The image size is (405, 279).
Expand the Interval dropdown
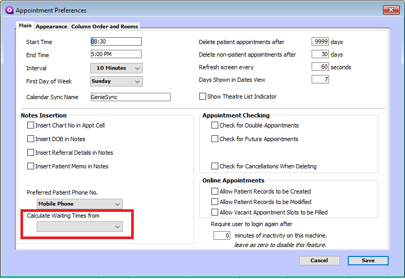pos(116,68)
